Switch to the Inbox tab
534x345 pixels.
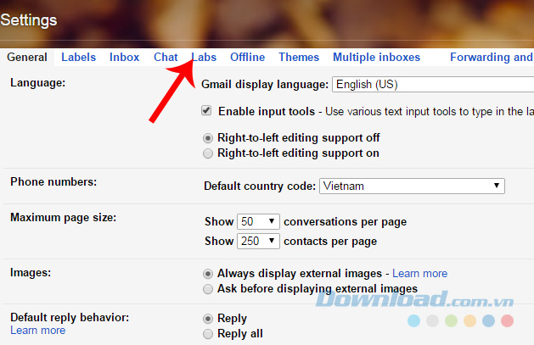click(124, 57)
